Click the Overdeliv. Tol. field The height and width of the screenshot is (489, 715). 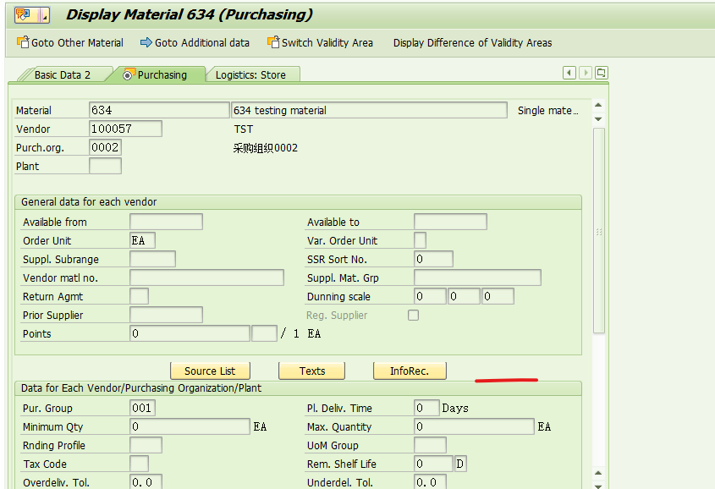(146, 482)
